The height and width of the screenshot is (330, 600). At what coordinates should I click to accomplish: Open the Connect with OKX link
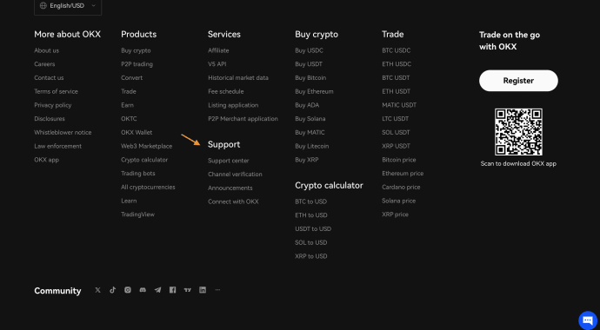pos(233,201)
